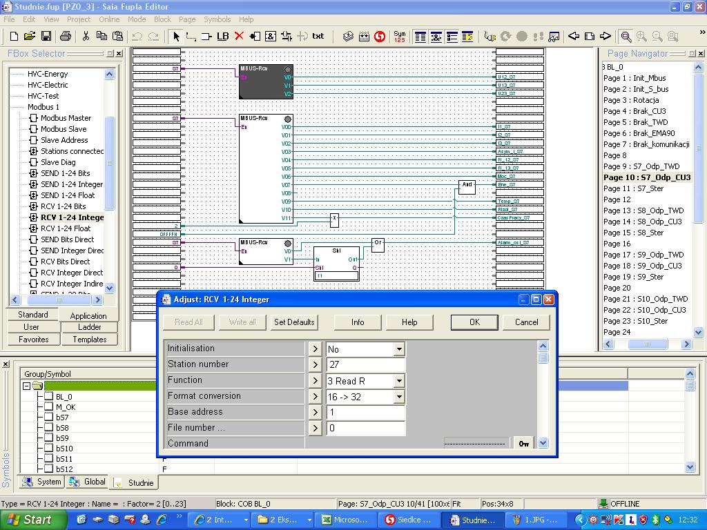Screen dimensions: 707x530
Task: Open the Initialisation dropdown
Action: (399, 349)
